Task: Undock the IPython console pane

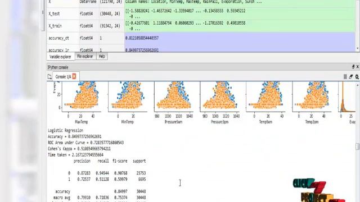Action: coord(353,67)
